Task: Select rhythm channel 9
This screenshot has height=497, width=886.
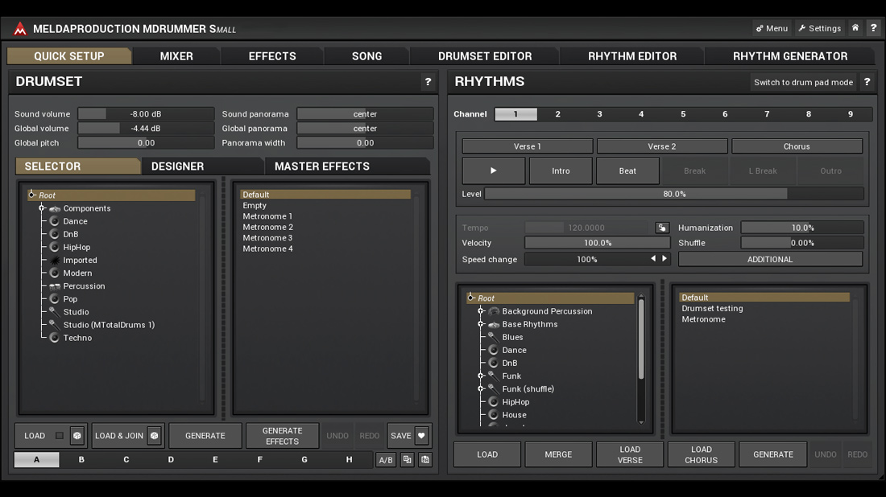Action: pos(851,114)
